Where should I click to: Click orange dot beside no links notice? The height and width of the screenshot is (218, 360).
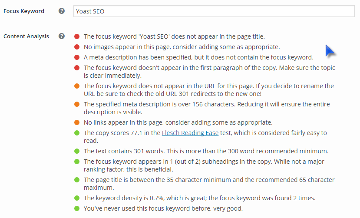click(x=77, y=122)
